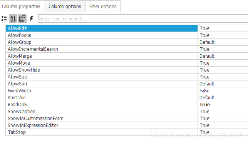Open the AllowEdit True value cell
Image resolution: width=248 pixels, height=142 pixels.
(x=223, y=28)
